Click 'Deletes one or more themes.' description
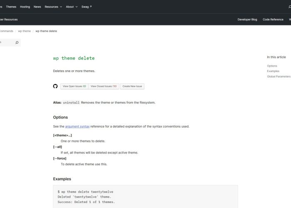Screen dimensions: 291x208 [74, 71]
